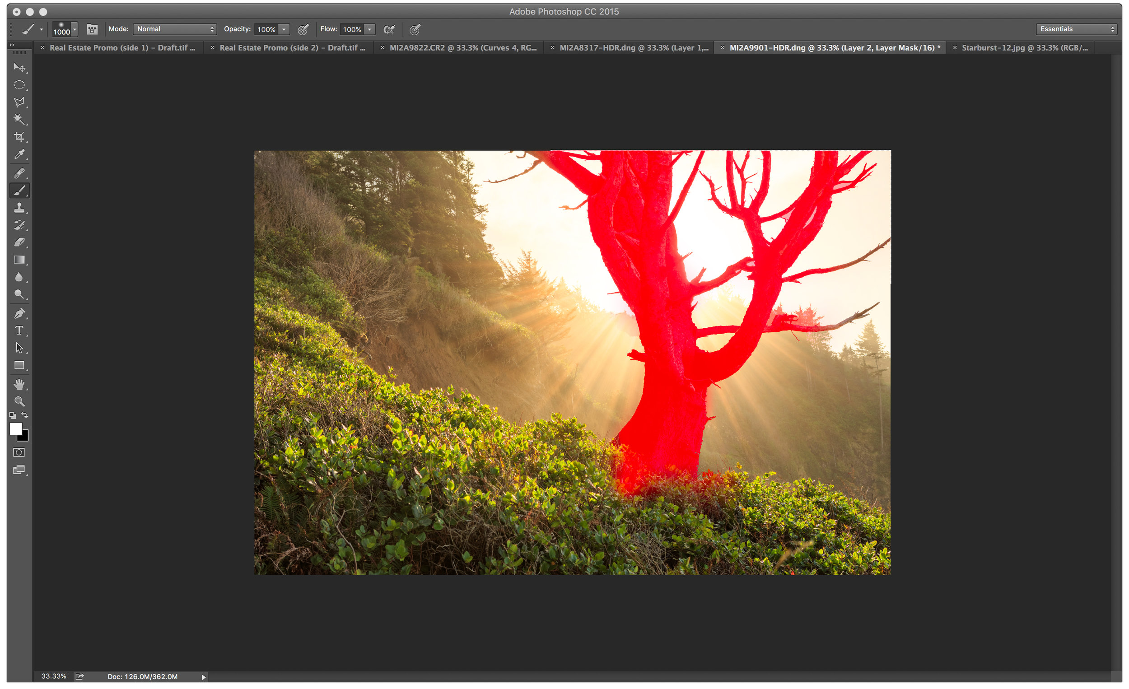
Task: Select the Eraser tool
Action: point(19,242)
